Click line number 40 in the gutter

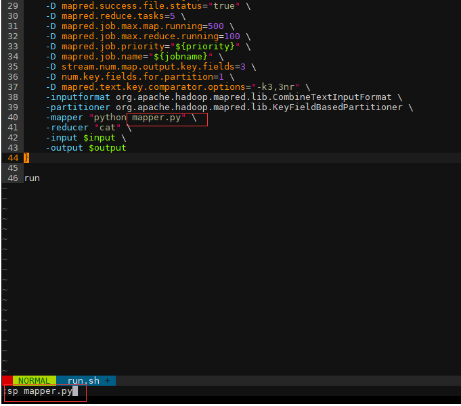tap(13, 118)
